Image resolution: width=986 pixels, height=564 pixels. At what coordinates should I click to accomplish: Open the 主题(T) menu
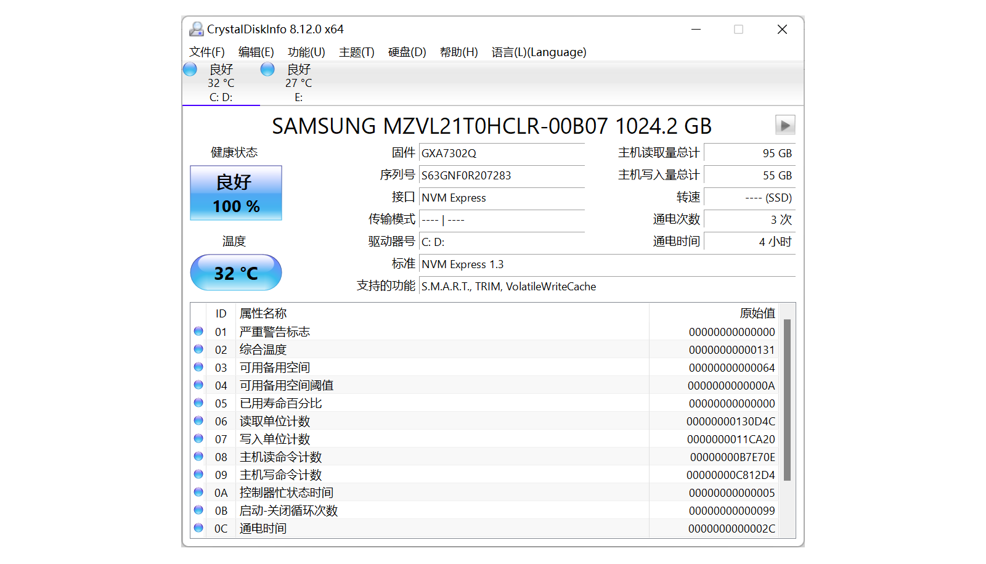click(x=357, y=52)
